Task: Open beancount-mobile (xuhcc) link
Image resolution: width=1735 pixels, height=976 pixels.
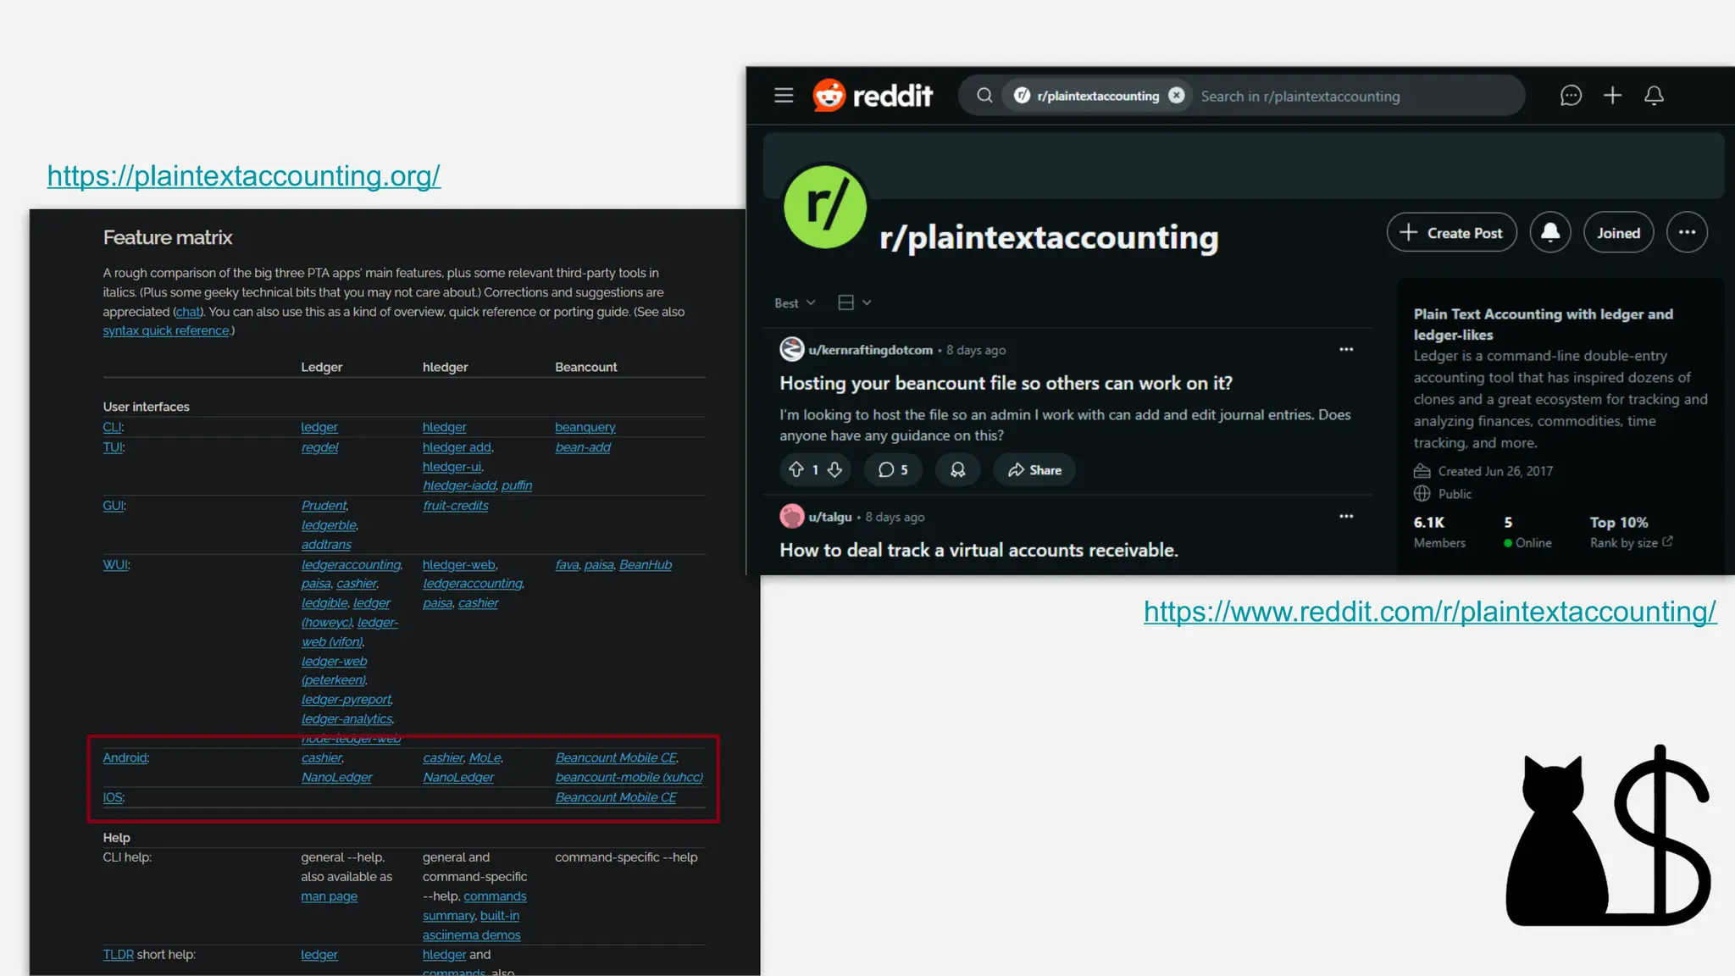Action: tap(629, 777)
